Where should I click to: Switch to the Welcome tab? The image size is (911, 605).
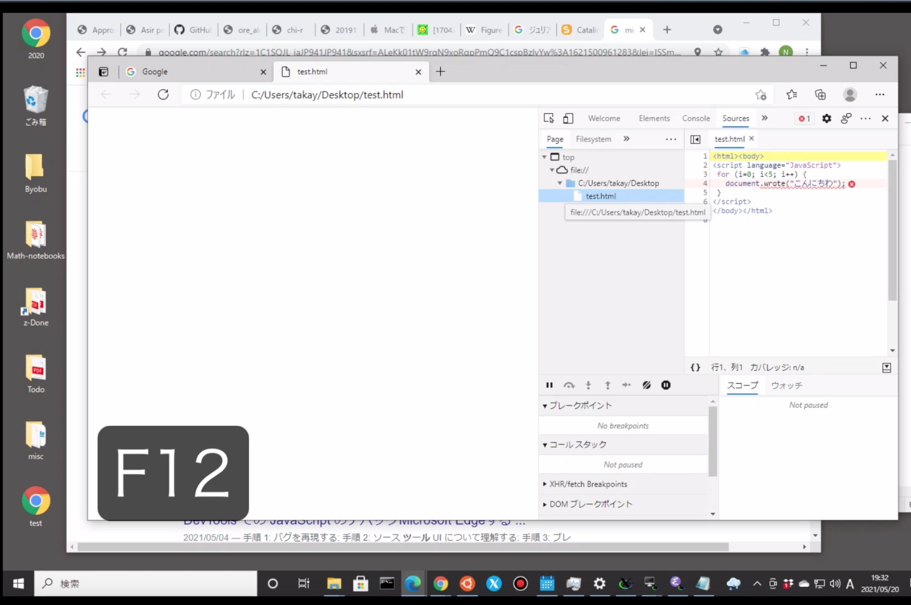(604, 118)
